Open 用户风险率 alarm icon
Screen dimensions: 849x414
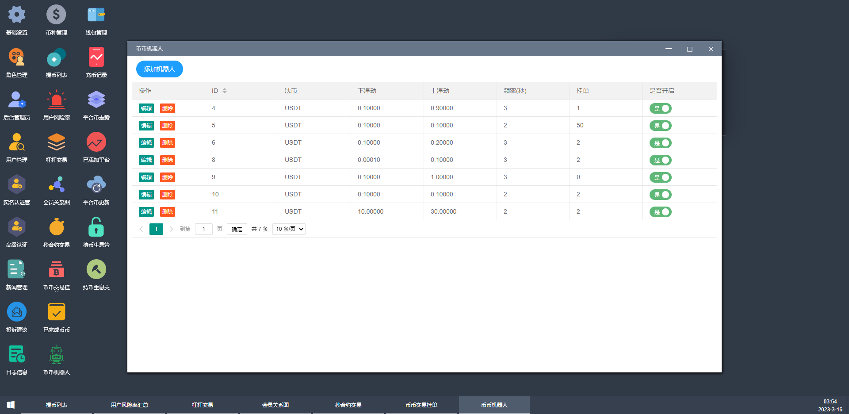tap(56, 100)
